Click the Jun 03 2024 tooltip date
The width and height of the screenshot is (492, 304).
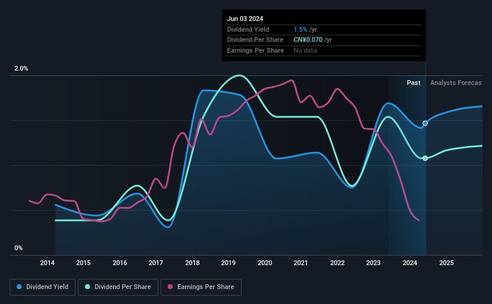tap(245, 19)
